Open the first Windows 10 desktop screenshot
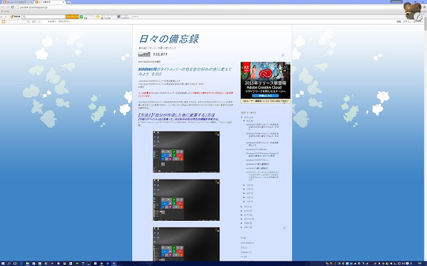427x266 pixels. pyautogui.click(x=186, y=152)
